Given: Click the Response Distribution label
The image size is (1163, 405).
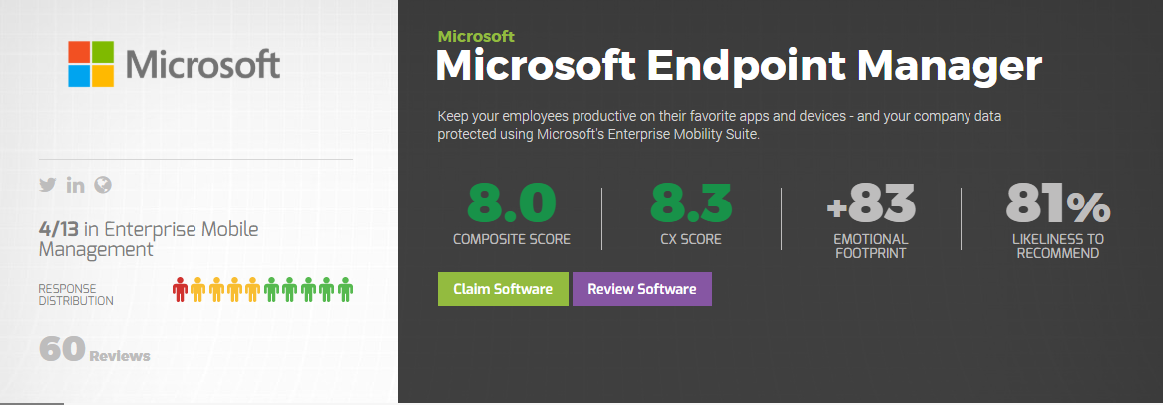Looking at the screenshot, I should coord(76,295).
